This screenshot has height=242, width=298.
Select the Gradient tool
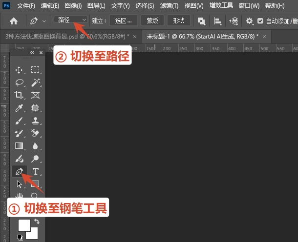[19, 146]
